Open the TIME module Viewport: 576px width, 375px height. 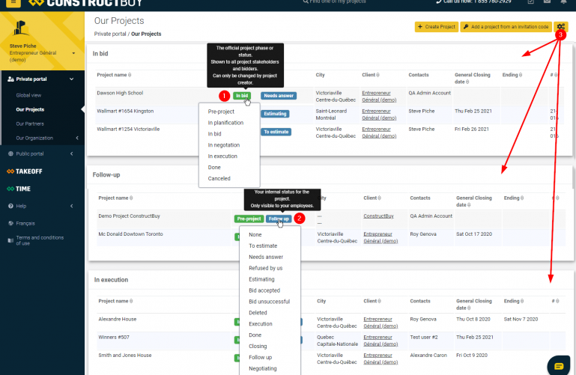(x=19, y=189)
